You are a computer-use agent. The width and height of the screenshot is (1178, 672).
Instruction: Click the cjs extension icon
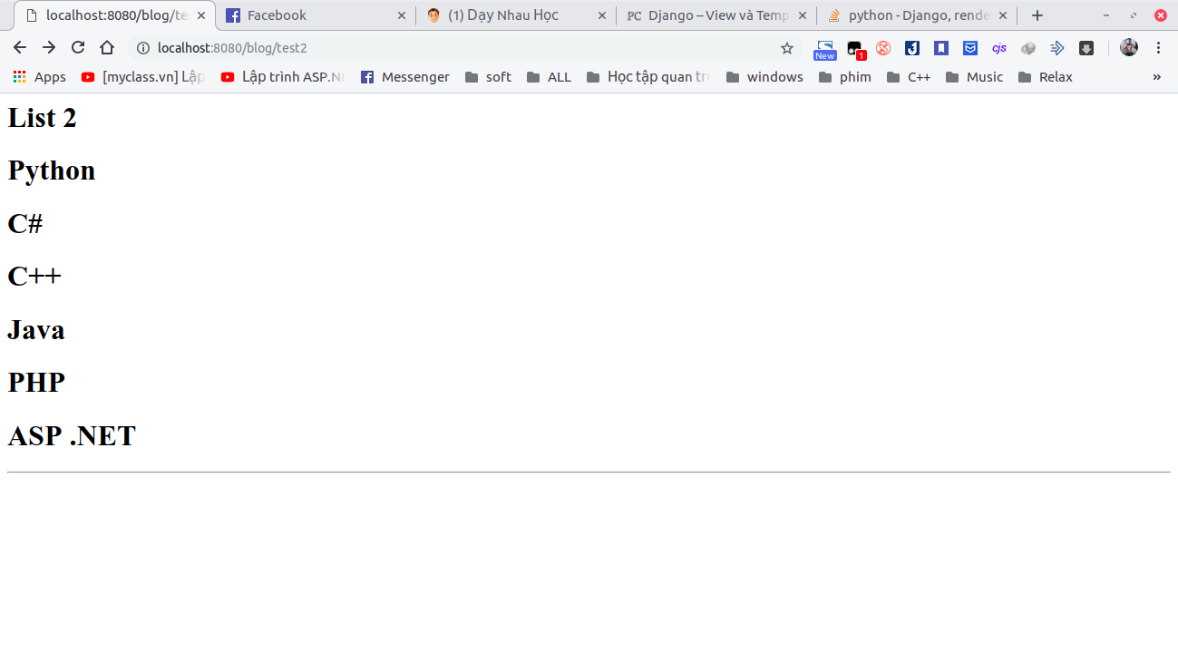pyautogui.click(x=998, y=48)
